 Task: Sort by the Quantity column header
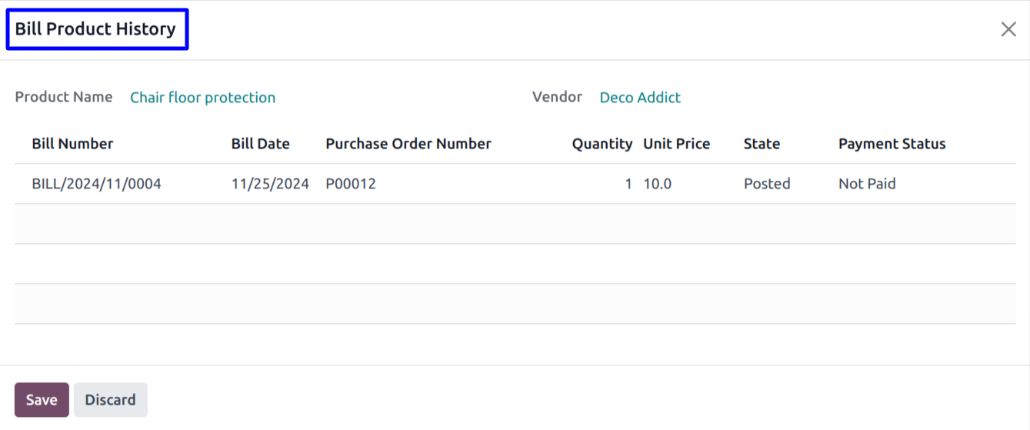coord(602,144)
